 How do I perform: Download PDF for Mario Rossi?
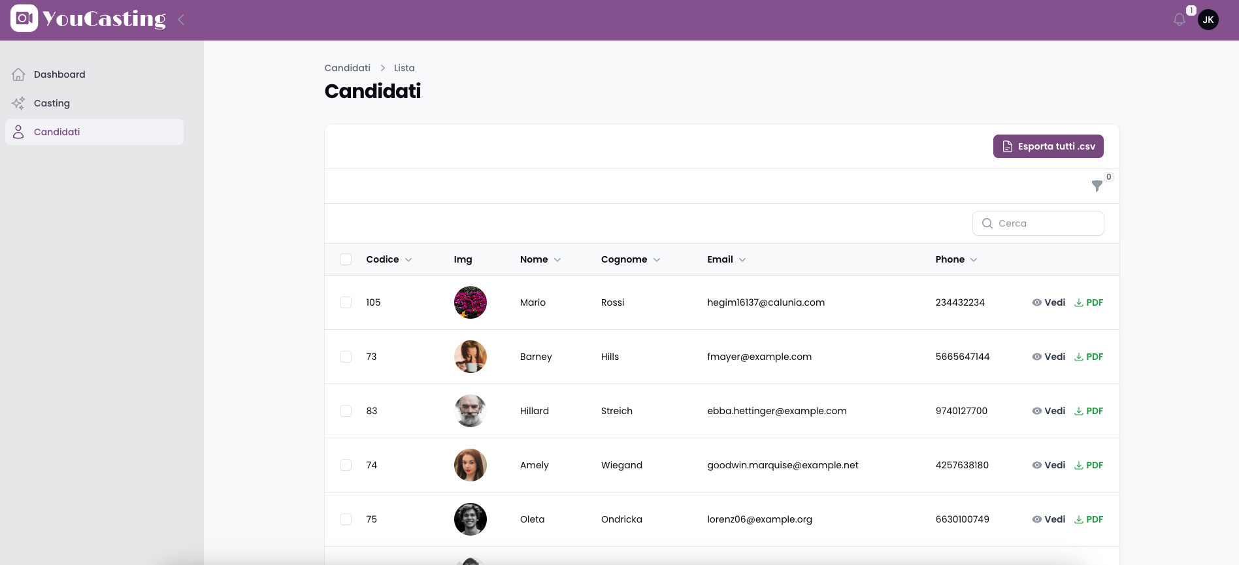click(x=1089, y=302)
